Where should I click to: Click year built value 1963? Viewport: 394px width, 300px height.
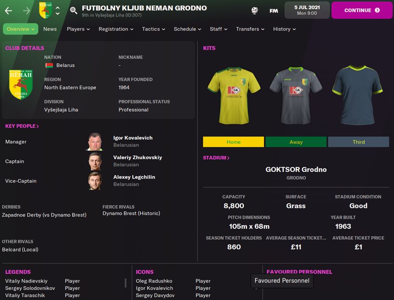coord(343,226)
